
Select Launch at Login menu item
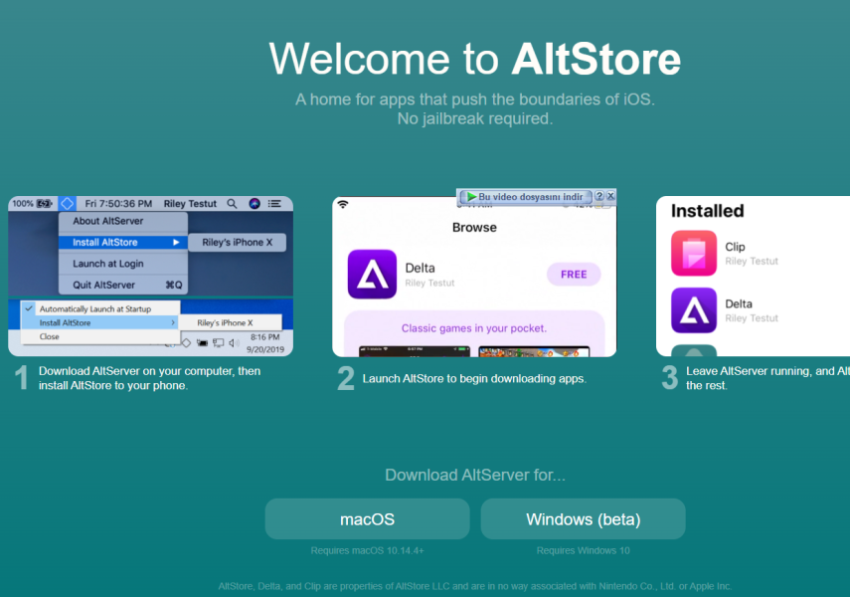tap(107, 264)
